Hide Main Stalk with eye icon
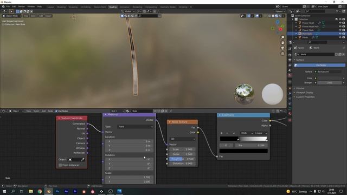 pos(340,34)
